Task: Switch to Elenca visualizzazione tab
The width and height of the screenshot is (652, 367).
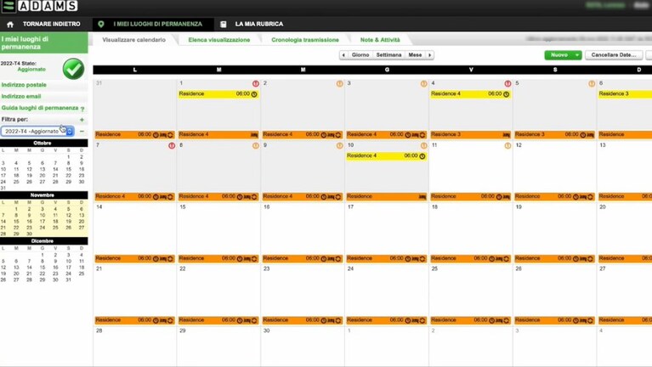Action: point(219,40)
